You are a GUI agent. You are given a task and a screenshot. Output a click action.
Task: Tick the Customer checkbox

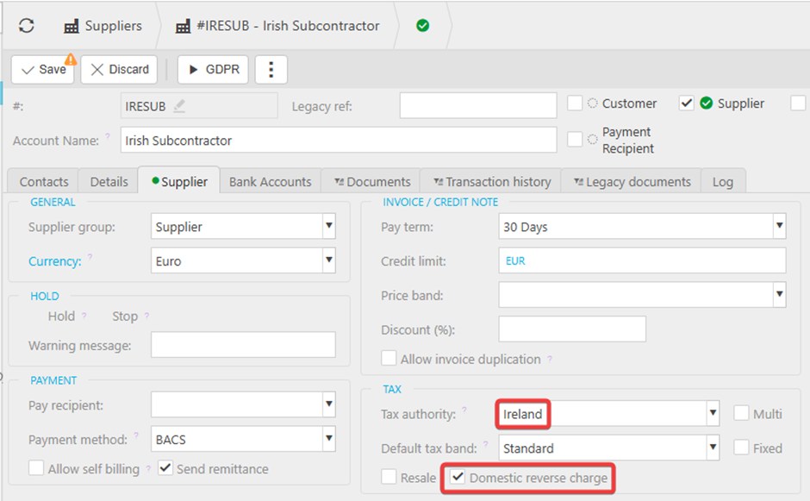point(575,103)
